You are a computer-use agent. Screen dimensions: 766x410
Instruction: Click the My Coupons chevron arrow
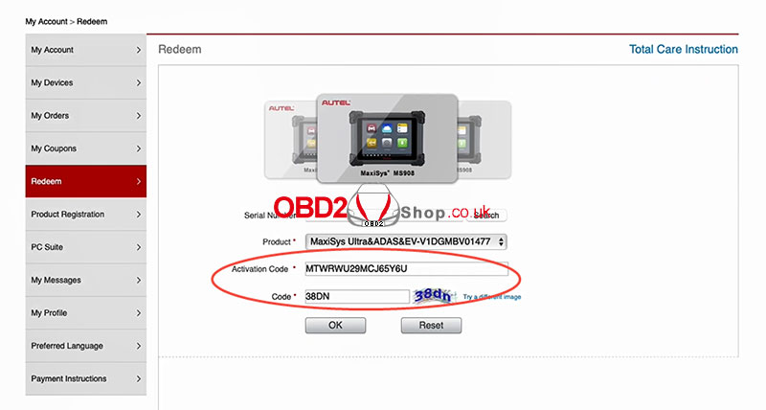pyautogui.click(x=138, y=148)
